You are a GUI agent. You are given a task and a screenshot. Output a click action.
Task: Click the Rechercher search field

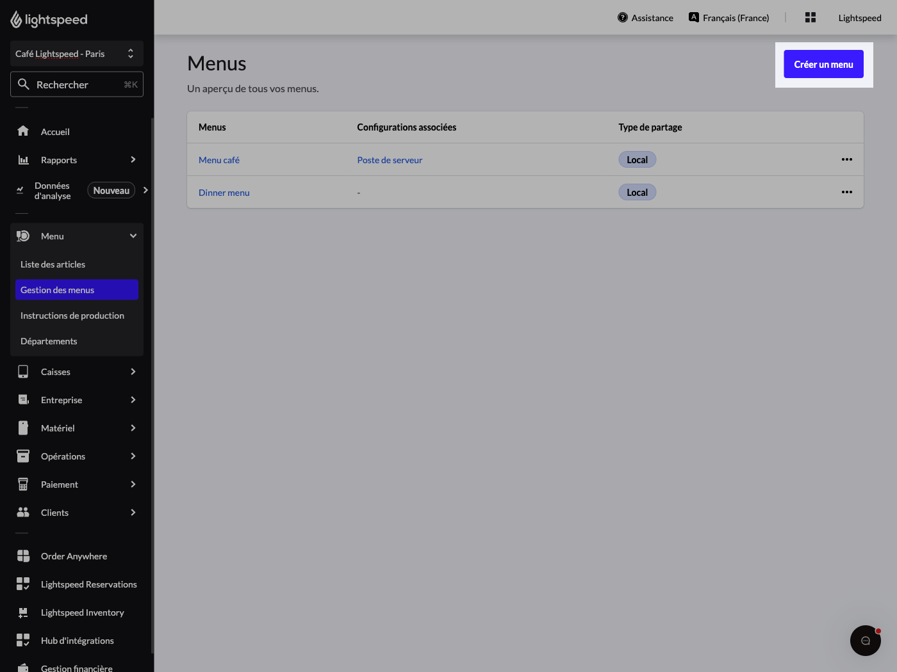77,84
